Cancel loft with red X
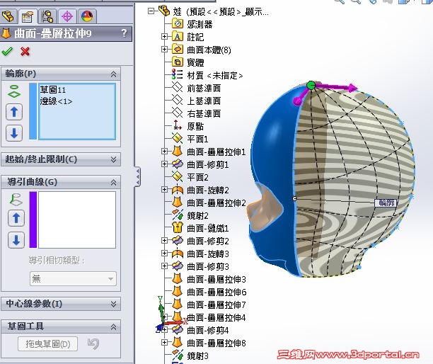 pyautogui.click(x=25, y=52)
